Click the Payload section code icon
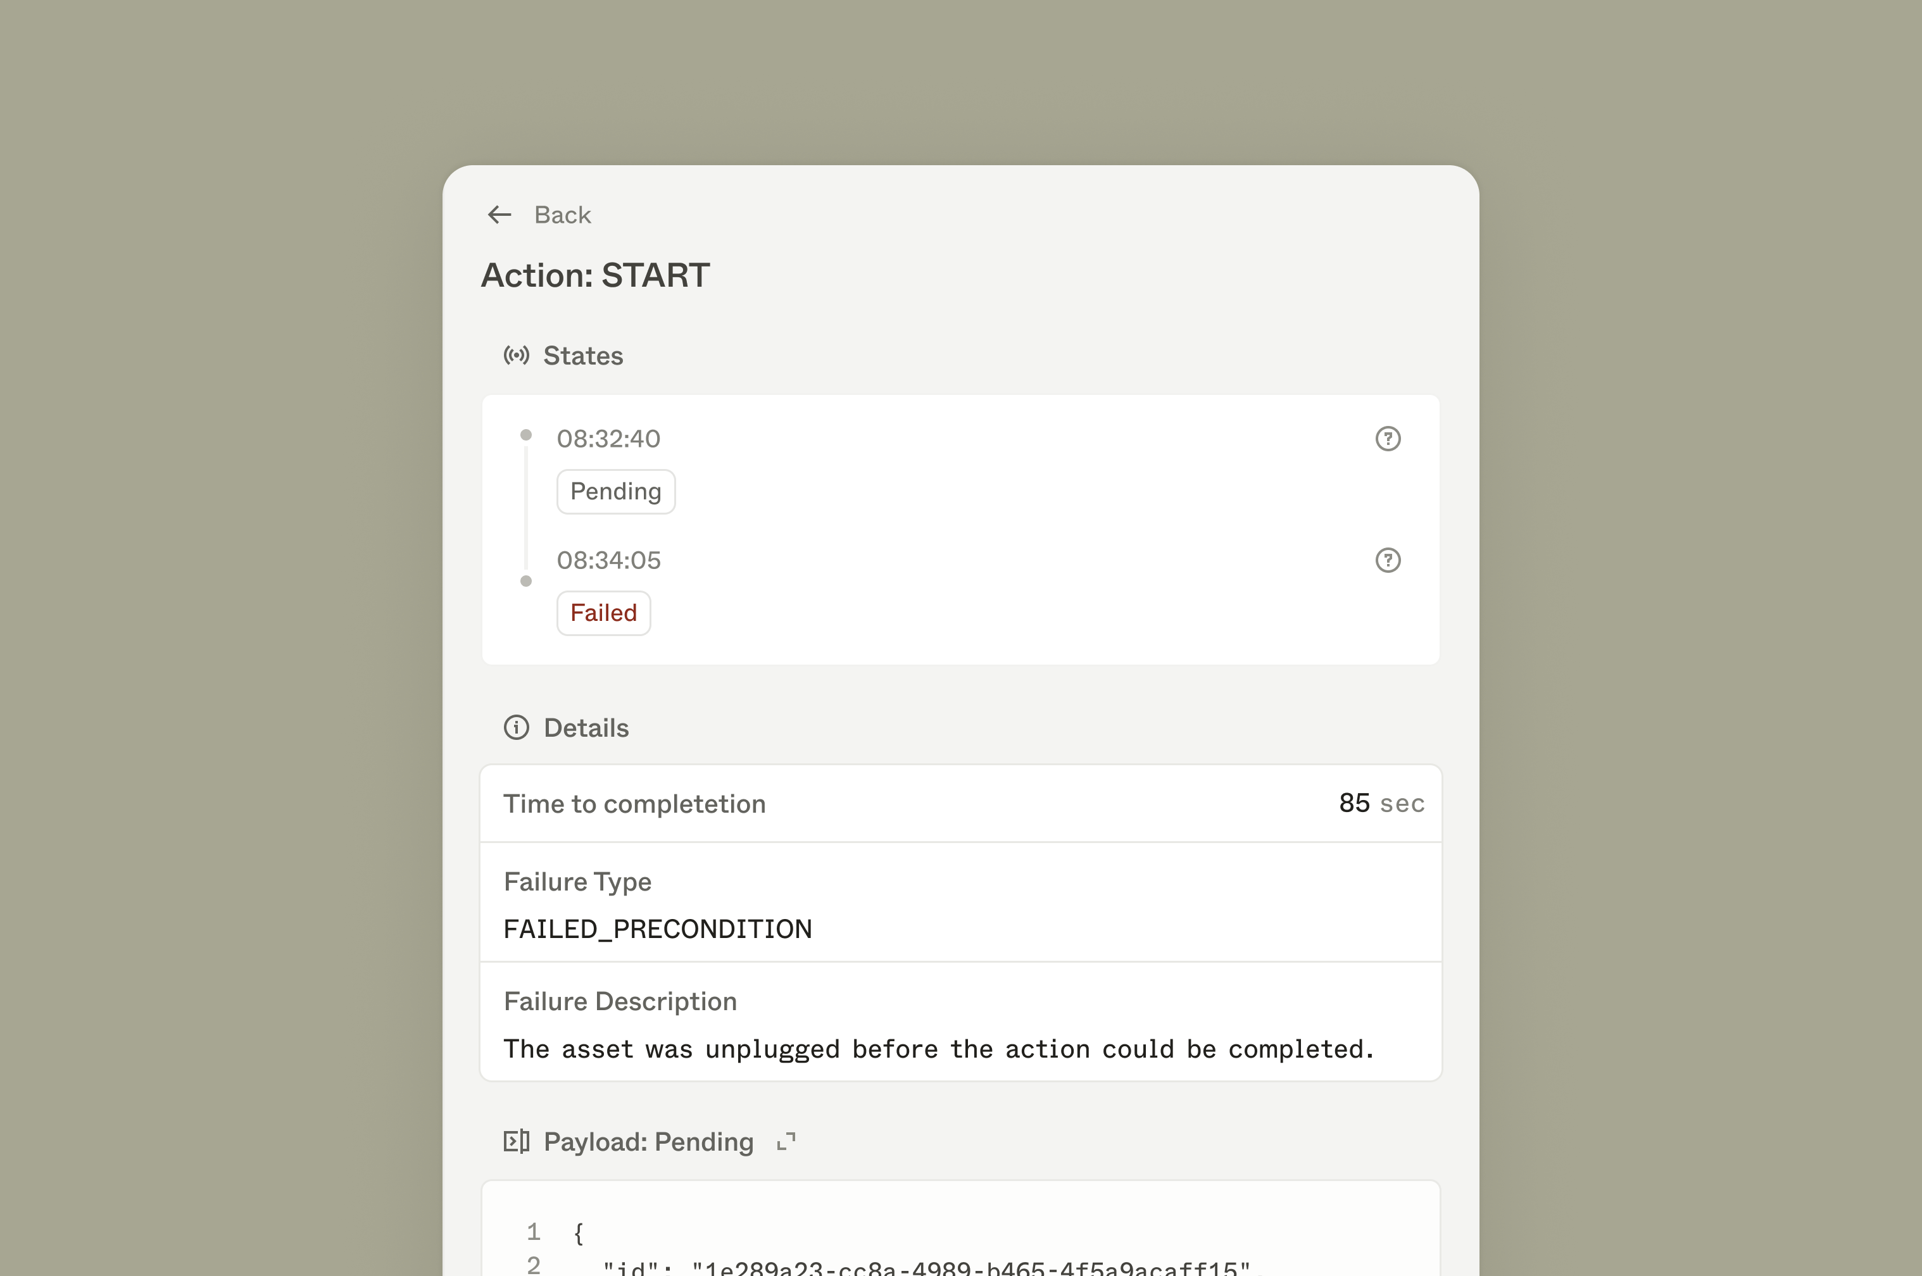The width and height of the screenshot is (1922, 1276). tap(516, 1142)
